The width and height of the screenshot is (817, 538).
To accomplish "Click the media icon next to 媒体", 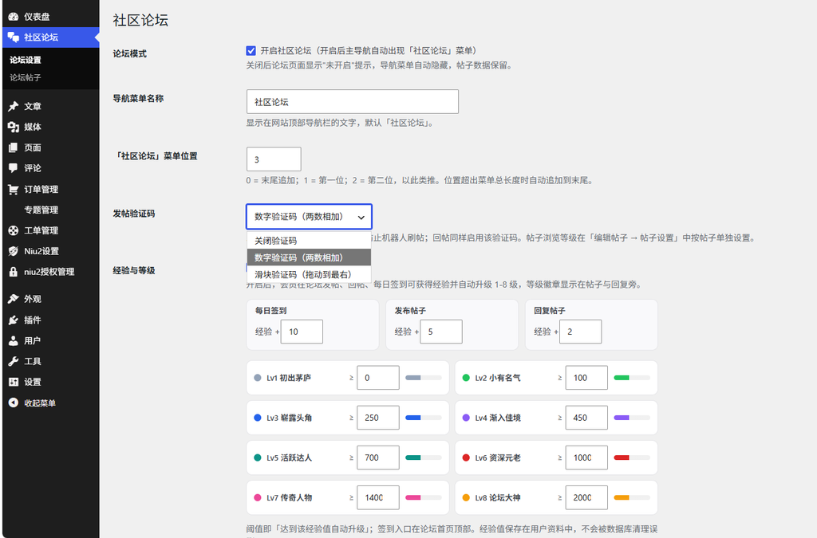I will [x=14, y=127].
